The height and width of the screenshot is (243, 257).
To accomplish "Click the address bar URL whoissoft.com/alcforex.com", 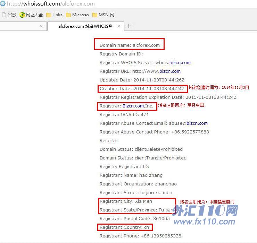I will (51, 4).
